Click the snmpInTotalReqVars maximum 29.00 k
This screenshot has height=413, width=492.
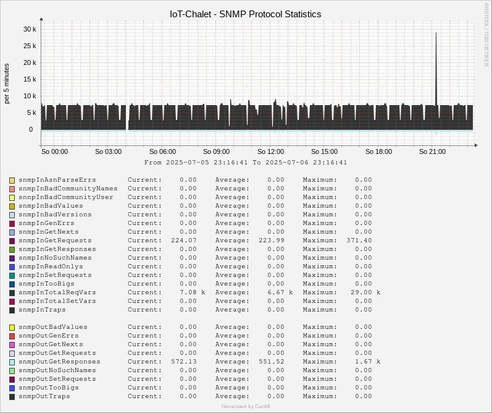[x=365, y=292]
